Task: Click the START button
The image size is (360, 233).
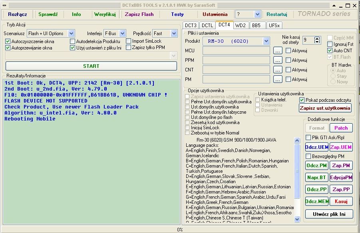Action: click(x=91, y=66)
